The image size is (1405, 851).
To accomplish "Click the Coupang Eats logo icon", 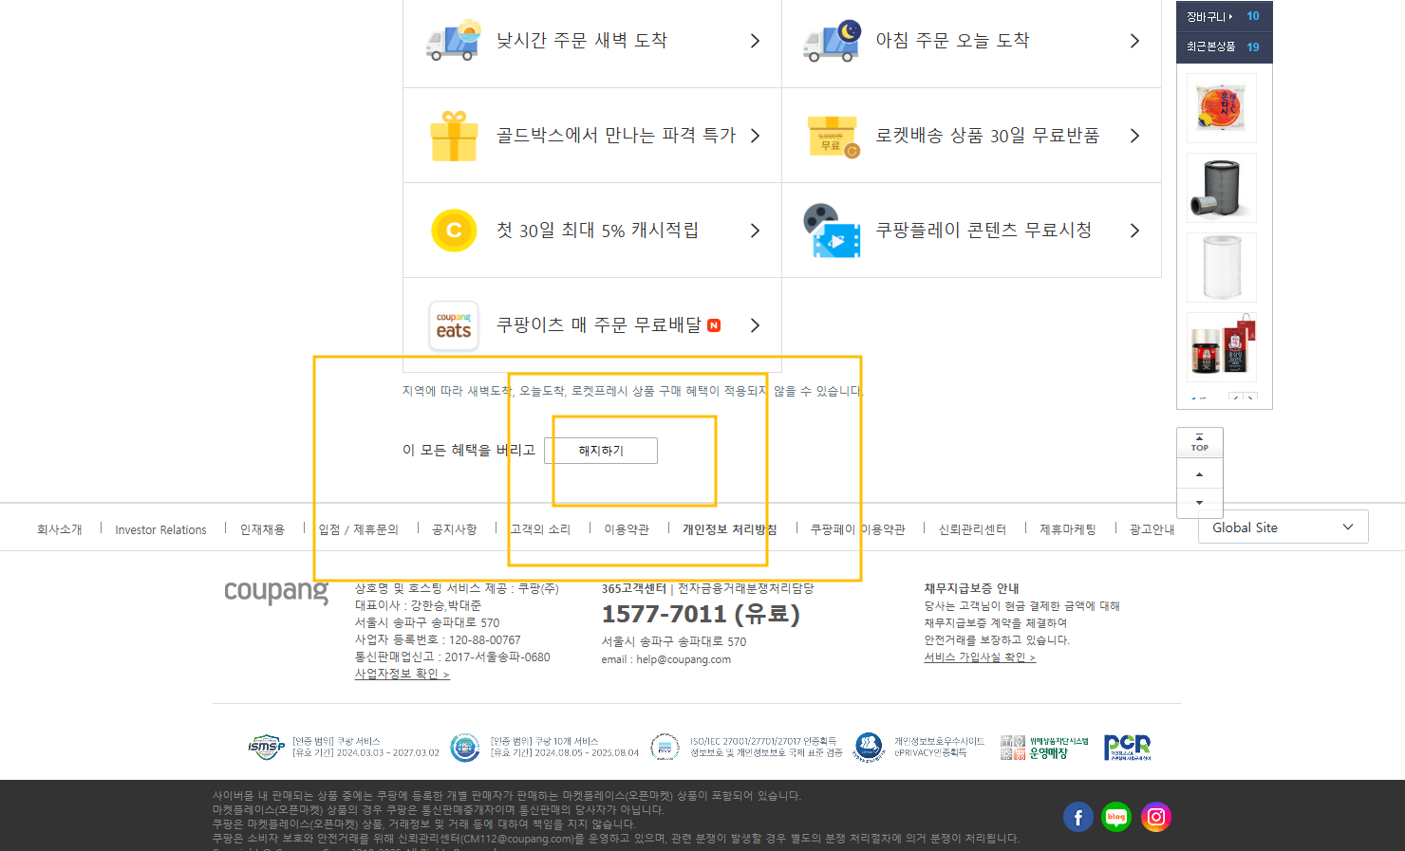I will point(454,325).
